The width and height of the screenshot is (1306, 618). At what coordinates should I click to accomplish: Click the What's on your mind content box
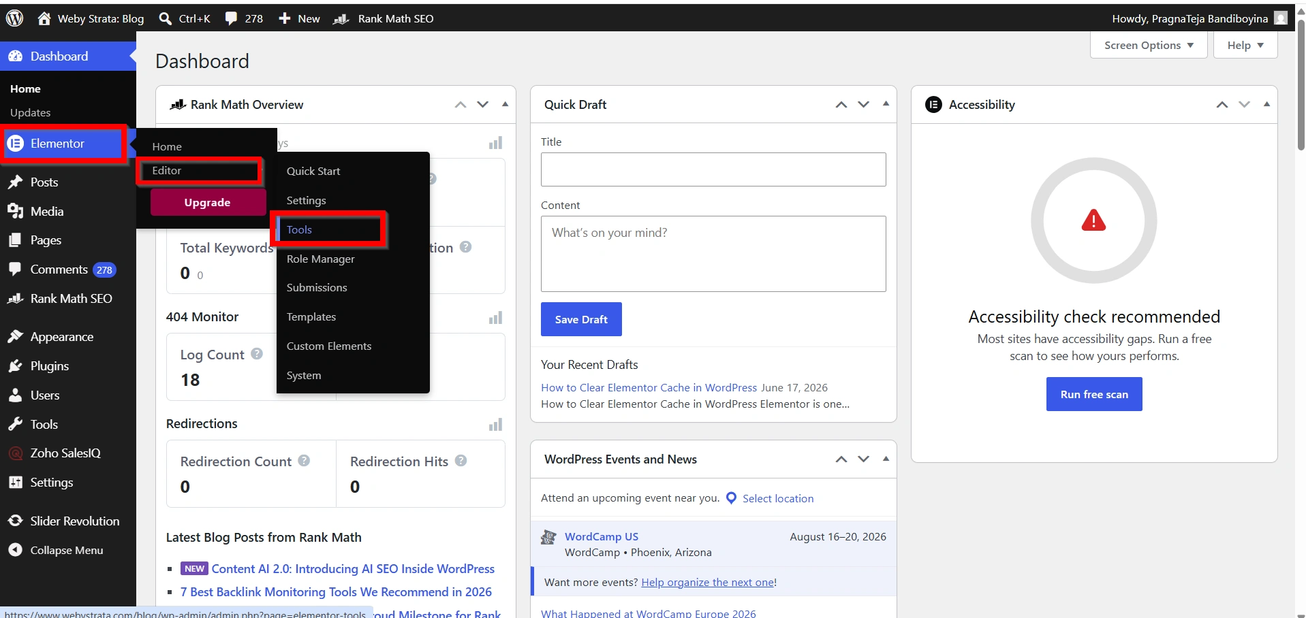click(713, 254)
